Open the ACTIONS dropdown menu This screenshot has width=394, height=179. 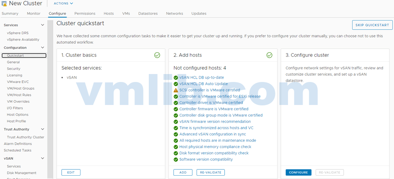point(63,3)
